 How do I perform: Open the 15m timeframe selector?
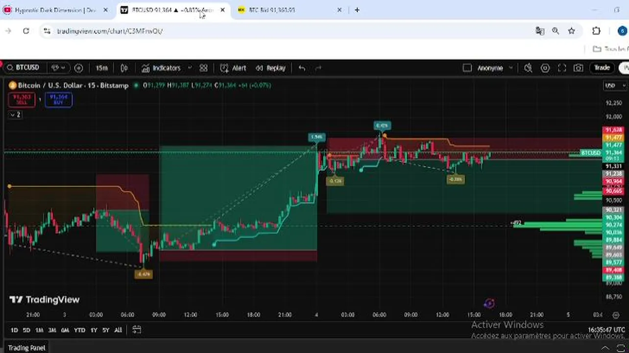[102, 68]
